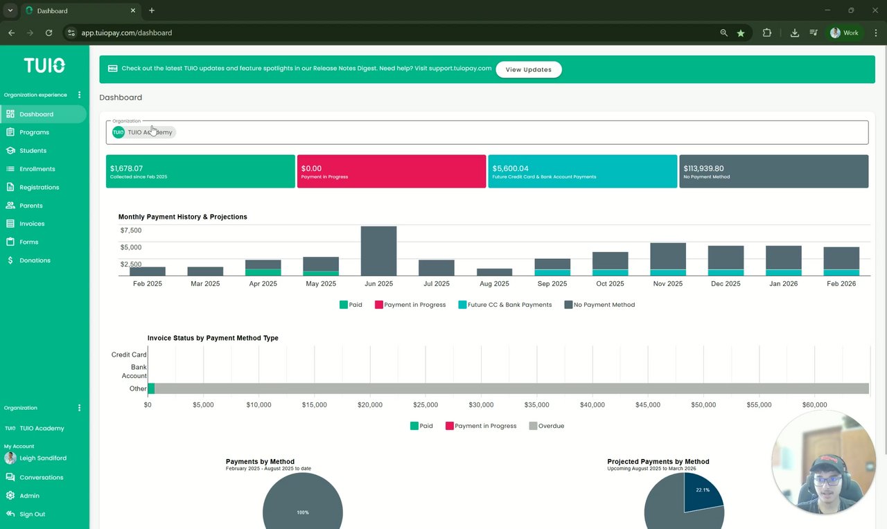Click the browser back arrow
The height and width of the screenshot is (529, 887).
click(x=11, y=33)
